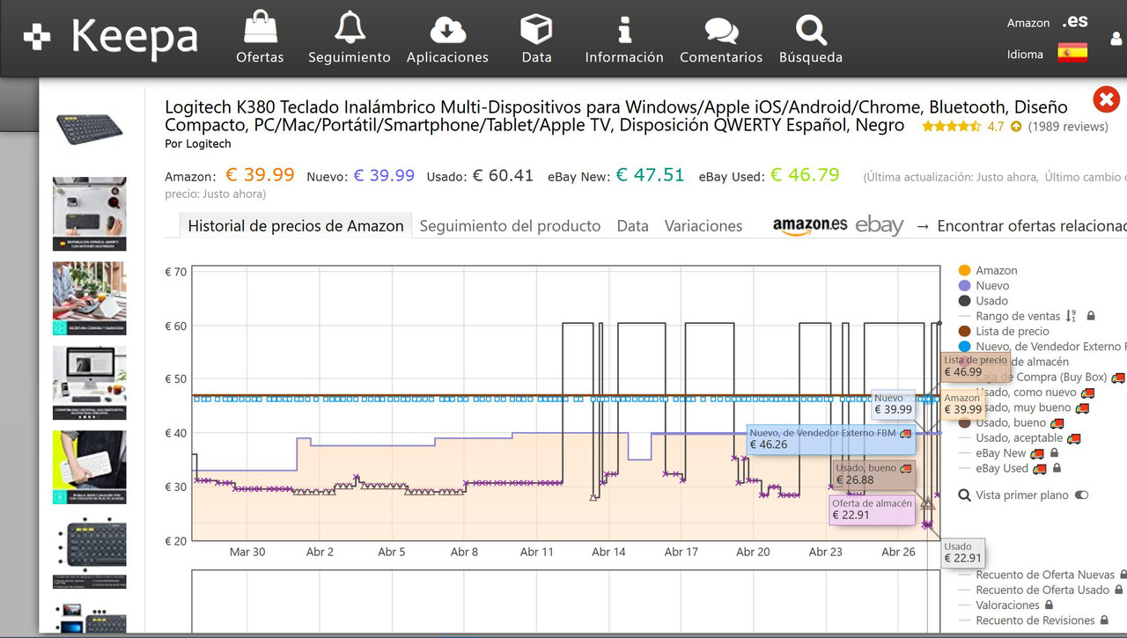Switch to the Variaciones tab
Screen dimensions: 1127x638
point(703,226)
